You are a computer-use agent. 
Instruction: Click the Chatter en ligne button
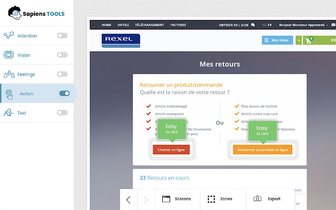click(x=171, y=150)
